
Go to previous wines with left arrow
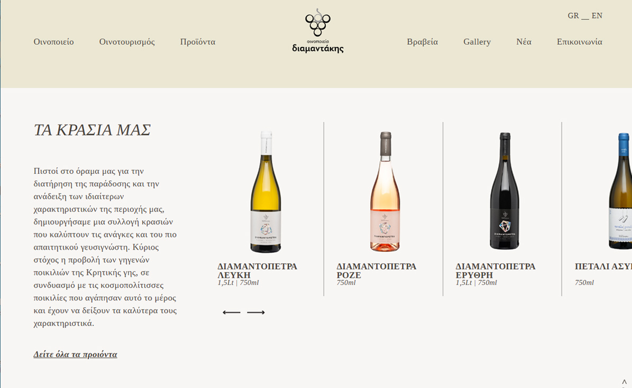point(231,313)
